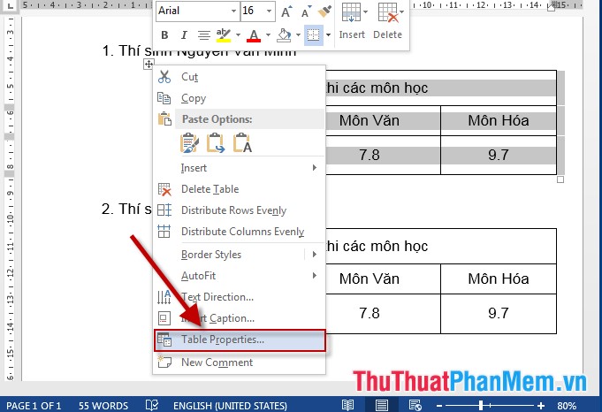Toggle Bold in the mini toolbar
Screen dimensions: 602x412
click(x=163, y=35)
